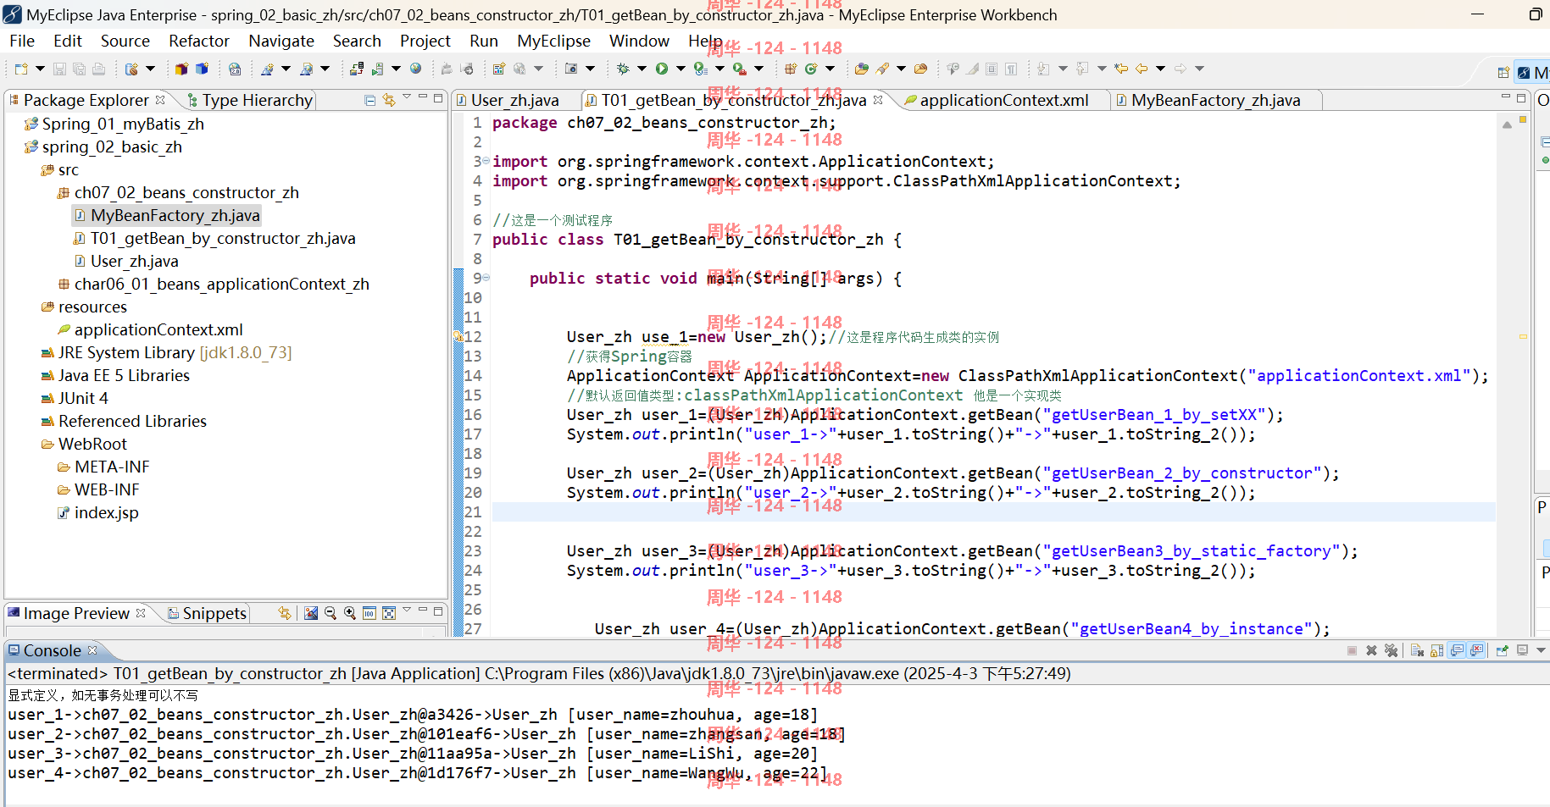This screenshot has height=807, width=1550.
Task: Click the New Java Class green C icon
Action: [x=811, y=69]
